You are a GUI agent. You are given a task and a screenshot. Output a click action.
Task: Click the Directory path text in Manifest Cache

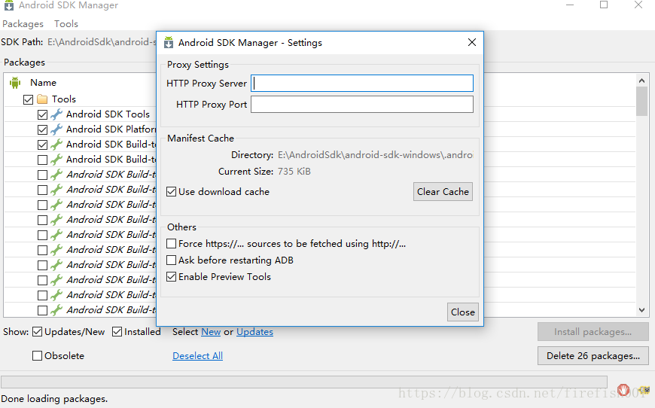pos(375,155)
